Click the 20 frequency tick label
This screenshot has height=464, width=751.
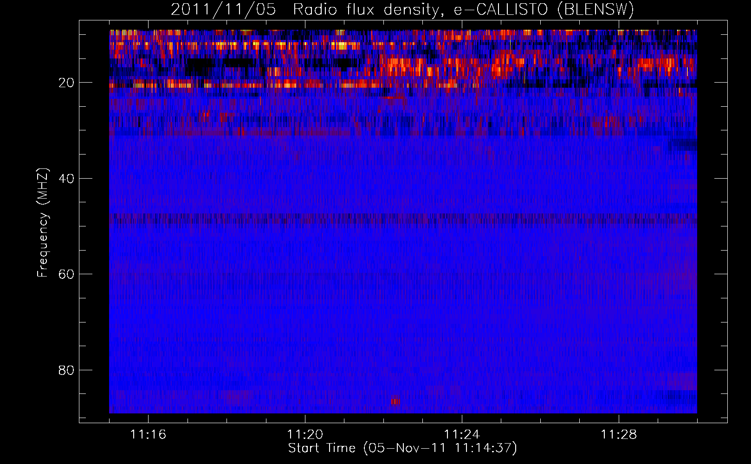pos(66,83)
